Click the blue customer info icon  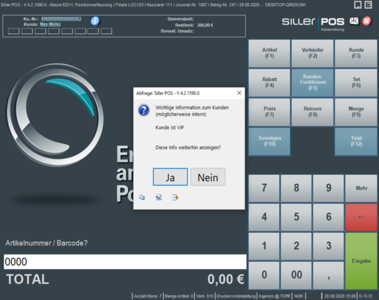click(95, 21)
